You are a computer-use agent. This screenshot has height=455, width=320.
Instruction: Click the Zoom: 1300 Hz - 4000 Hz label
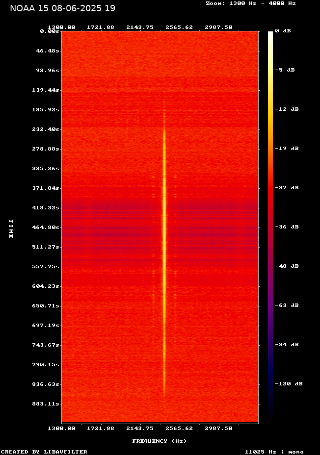(x=251, y=3)
